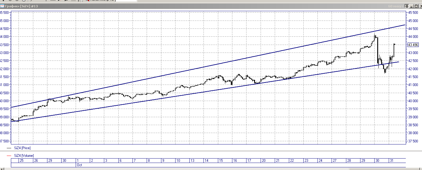Maximize the Графики [SiZ4] chart window
This screenshot has width=422, height=170.
coord(416,6)
